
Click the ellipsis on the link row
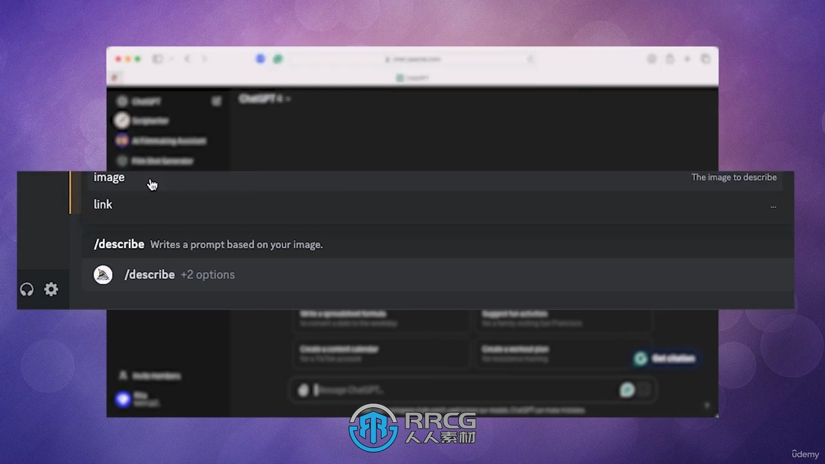773,206
